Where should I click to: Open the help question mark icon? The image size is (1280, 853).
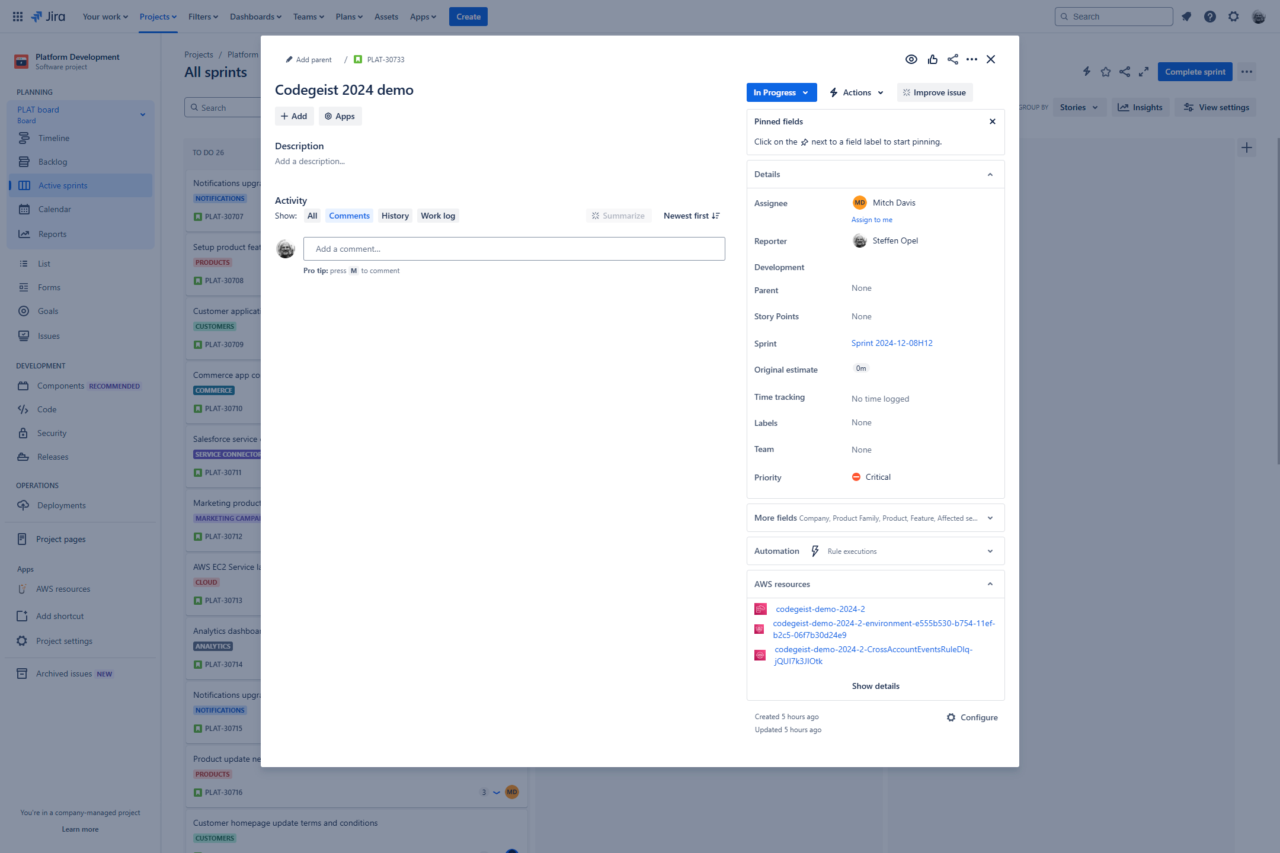1210,17
